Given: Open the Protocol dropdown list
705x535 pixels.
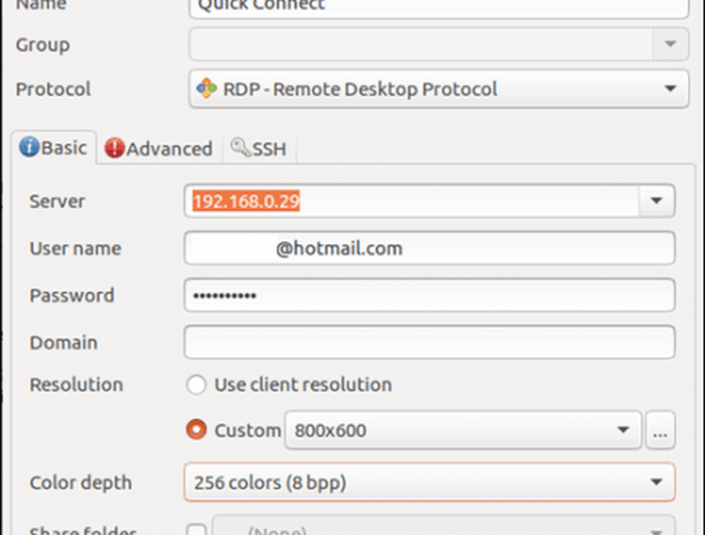Looking at the screenshot, I should tap(669, 89).
